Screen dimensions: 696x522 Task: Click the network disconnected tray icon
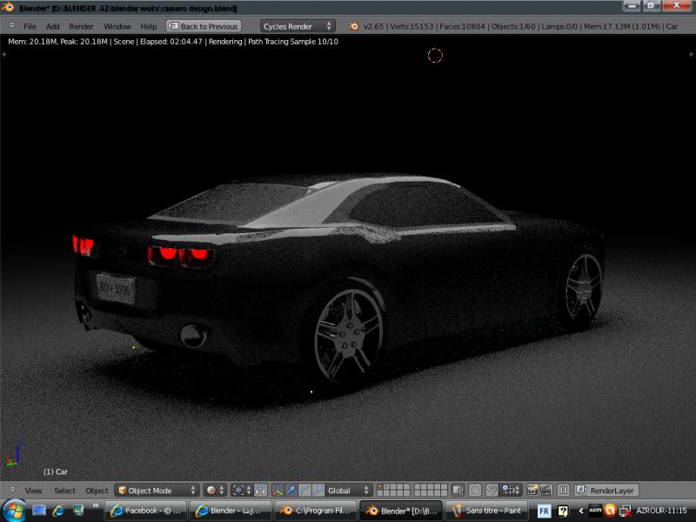[626, 511]
